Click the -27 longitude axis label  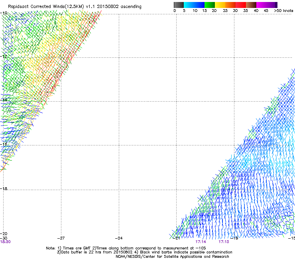[61, 238]
